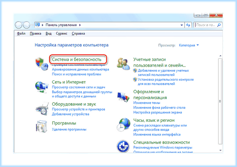Open Поиск и исправление проблем link
Image resolution: width=237 pixels, height=167 pixels.
pos(77,74)
